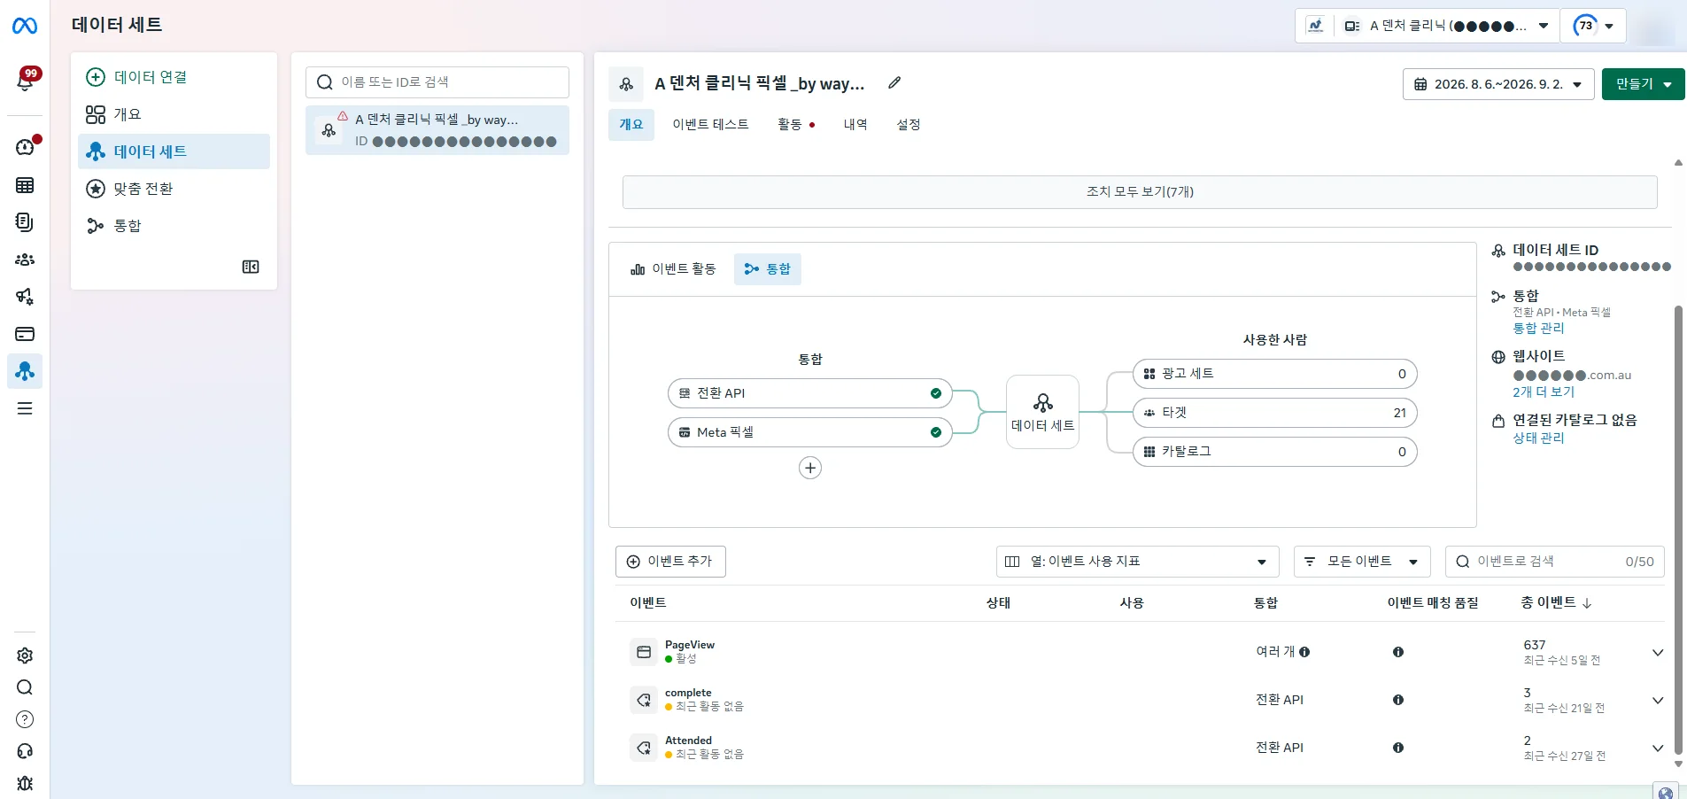Open the headset support icon
The width and height of the screenshot is (1687, 799).
[25, 751]
